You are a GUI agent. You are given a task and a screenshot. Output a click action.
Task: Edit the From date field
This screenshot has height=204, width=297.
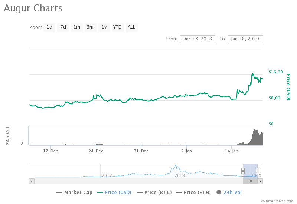[x=198, y=39]
